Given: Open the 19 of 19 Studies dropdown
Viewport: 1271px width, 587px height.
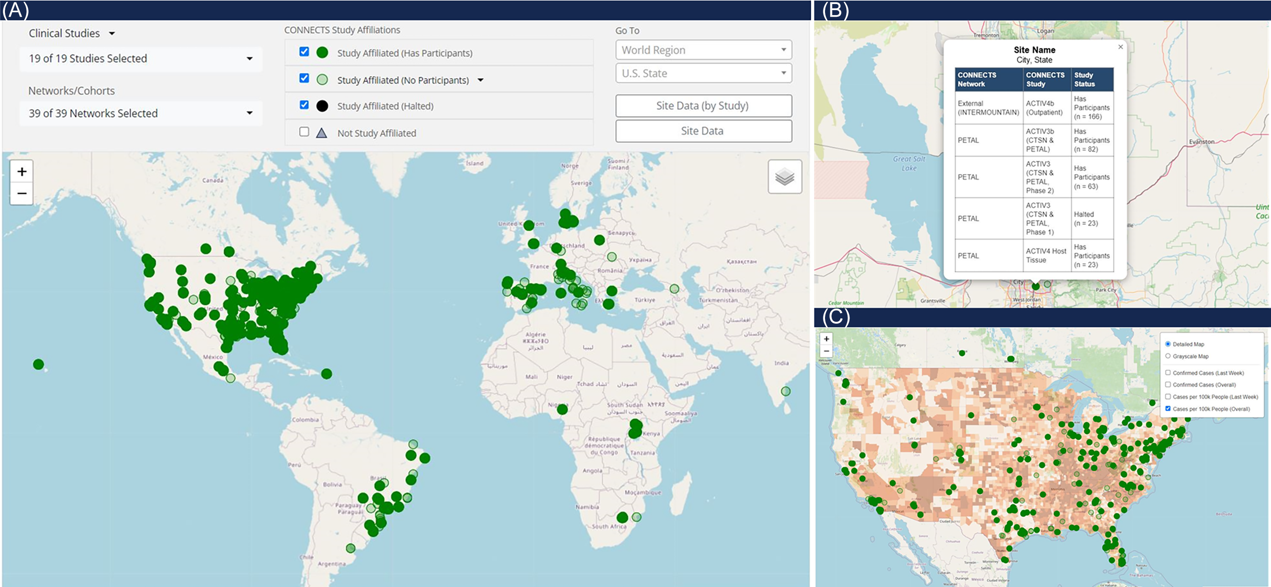Looking at the screenshot, I should (x=140, y=59).
